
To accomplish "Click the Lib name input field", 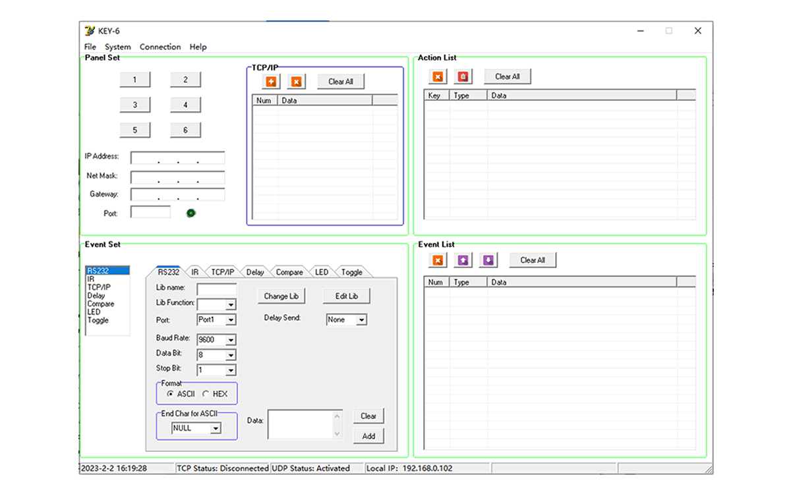I will pyautogui.click(x=216, y=288).
